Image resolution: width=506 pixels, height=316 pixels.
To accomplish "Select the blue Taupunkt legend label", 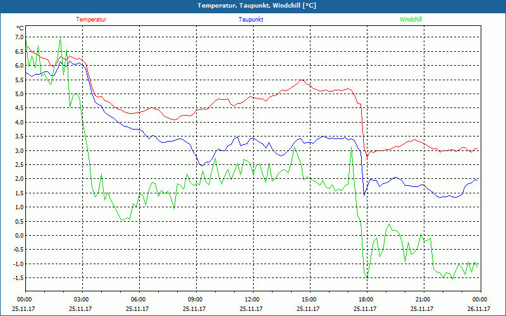I will 250,20.
